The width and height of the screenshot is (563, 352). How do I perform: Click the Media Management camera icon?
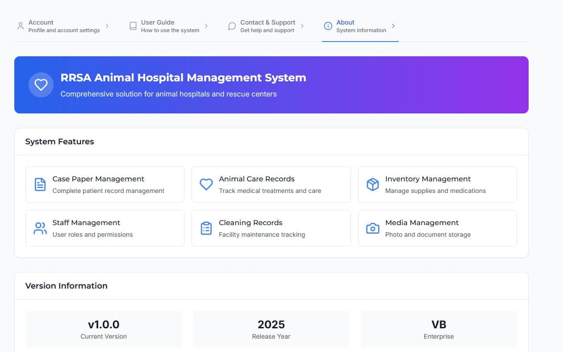pyautogui.click(x=372, y=228)
